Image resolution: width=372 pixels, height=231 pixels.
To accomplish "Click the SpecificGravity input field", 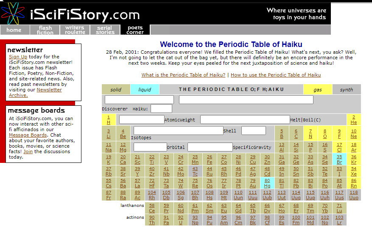I will pyautogui.click(x=210, y=147).
